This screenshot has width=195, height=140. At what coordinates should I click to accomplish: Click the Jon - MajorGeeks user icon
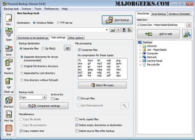tap(144, 50)
